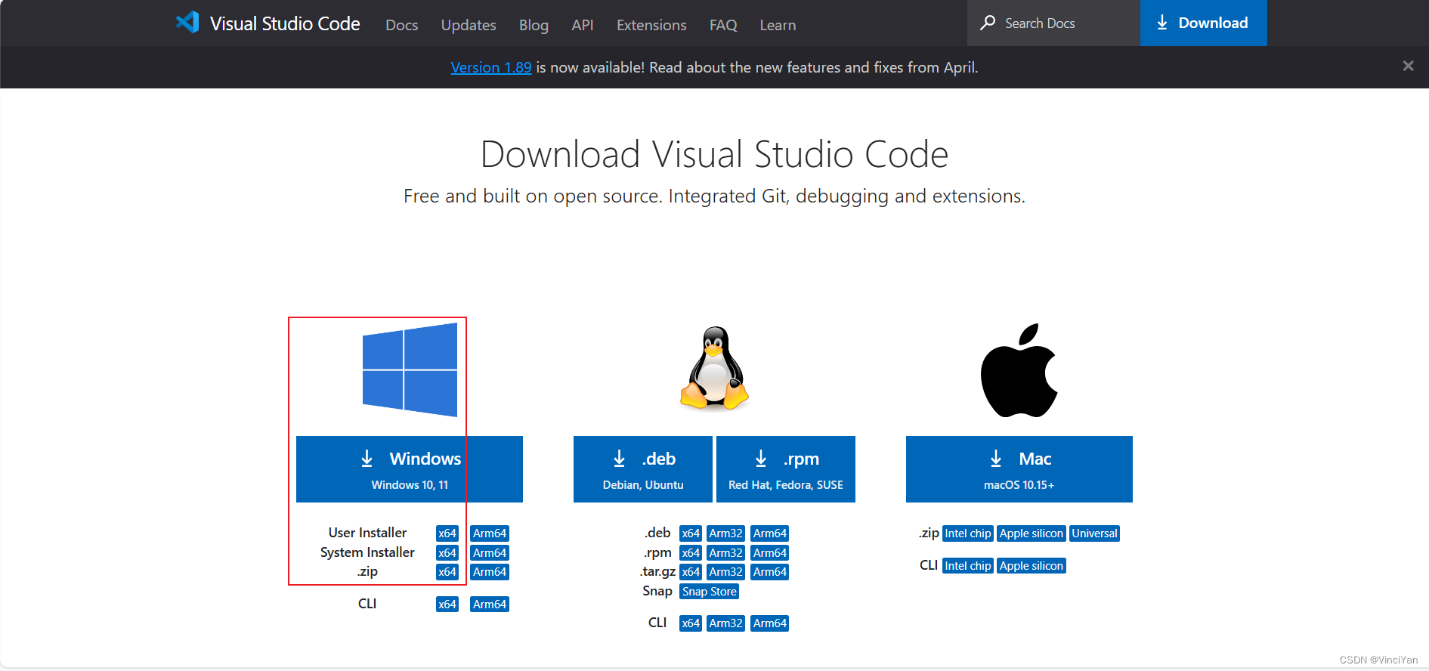Download Mac CLI Apple silicon
This screenshot has width=1429, height=671.
pyautogui.click(x=1032, y=566)
